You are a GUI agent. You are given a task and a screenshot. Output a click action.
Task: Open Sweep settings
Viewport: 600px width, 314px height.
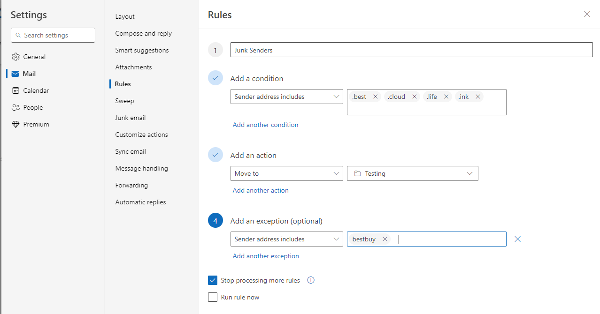(x=124, y=101)
